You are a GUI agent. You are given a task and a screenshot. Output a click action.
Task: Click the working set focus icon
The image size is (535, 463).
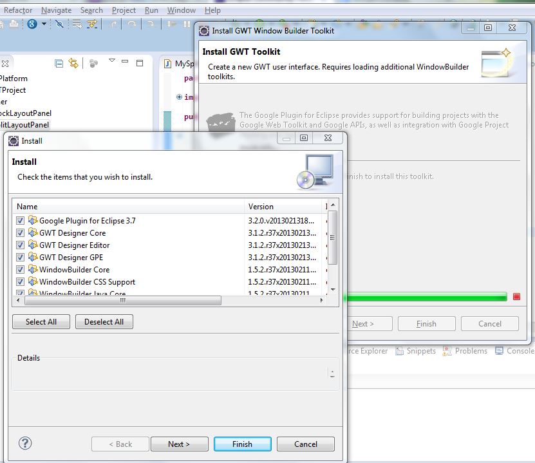pyautogui.click(x=93, y=64)
